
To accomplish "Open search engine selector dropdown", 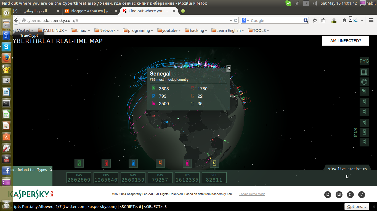I will [x=245, y=21].
